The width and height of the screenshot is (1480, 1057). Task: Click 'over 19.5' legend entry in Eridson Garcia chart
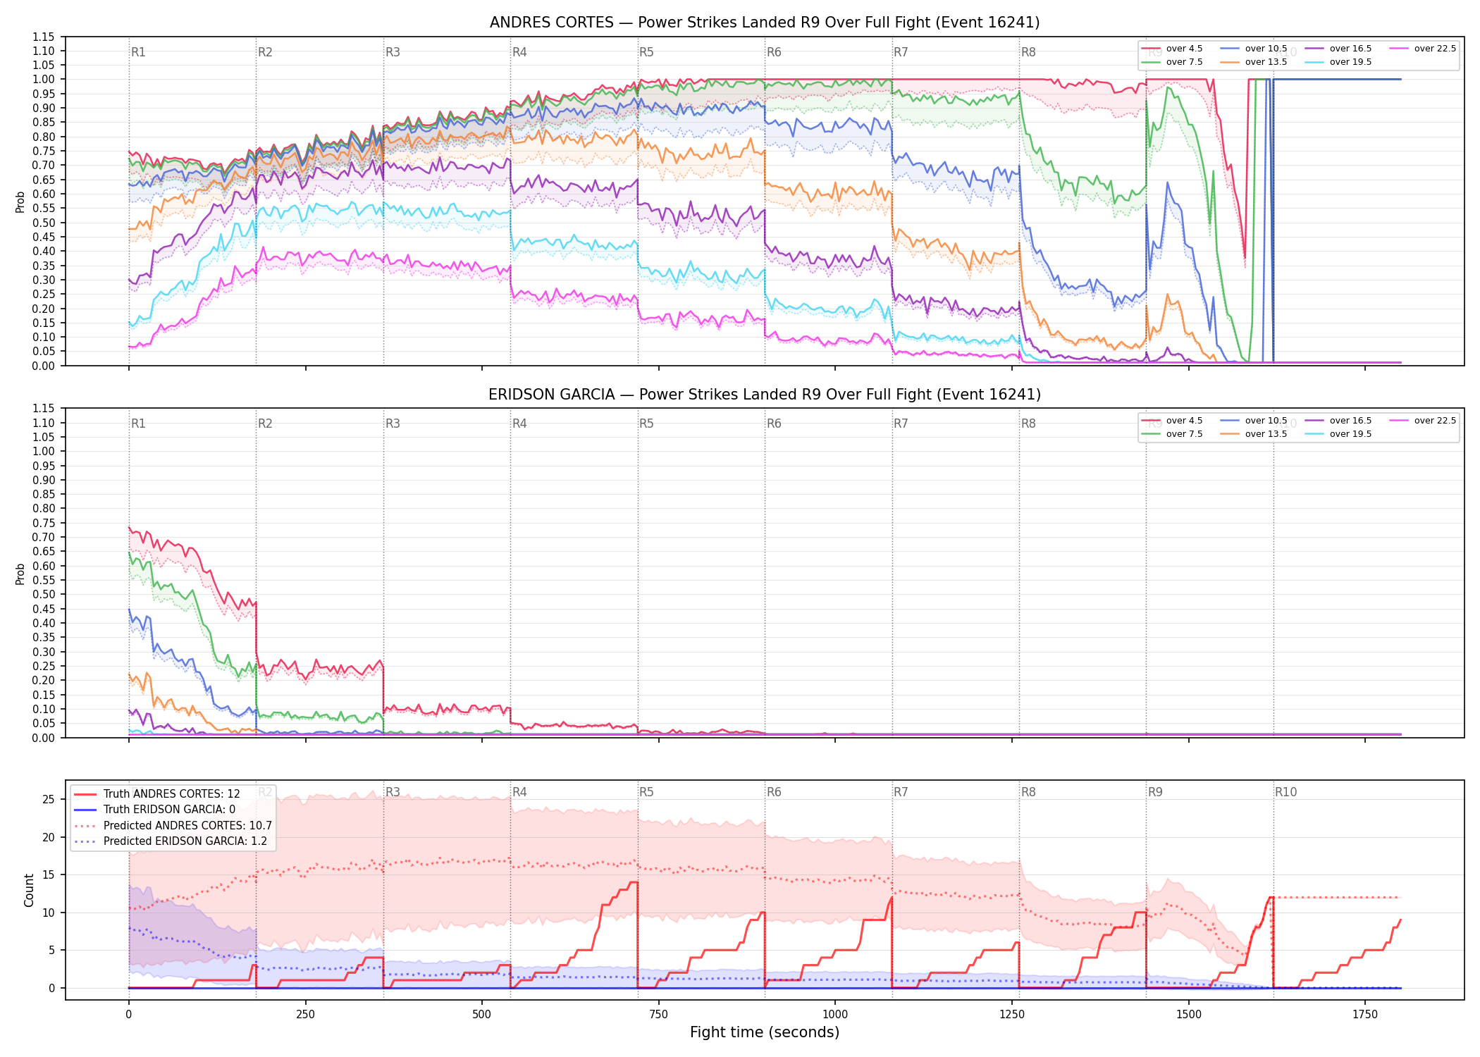point(1338,434)
